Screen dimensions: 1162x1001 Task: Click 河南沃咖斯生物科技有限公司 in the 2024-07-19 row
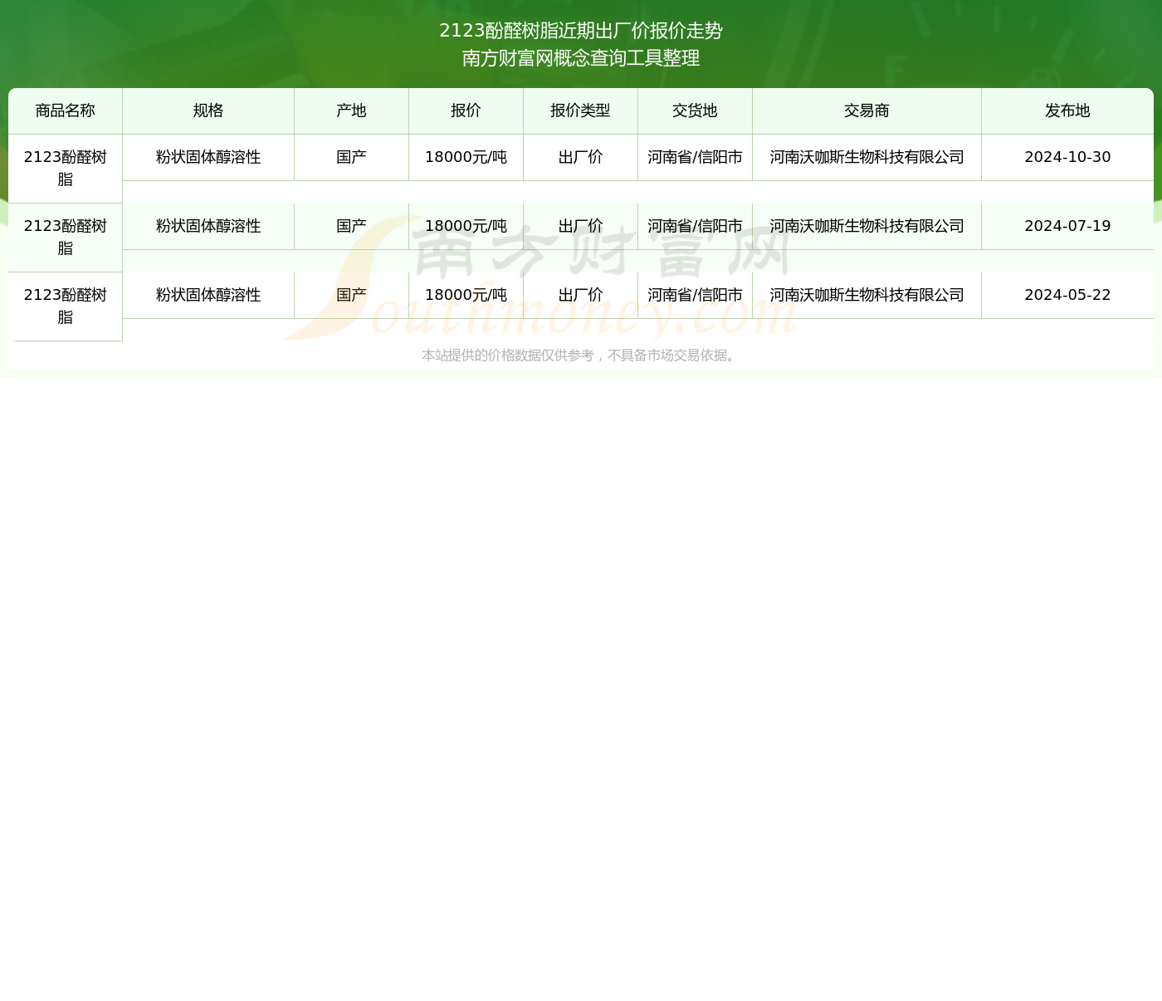point(867,226)
